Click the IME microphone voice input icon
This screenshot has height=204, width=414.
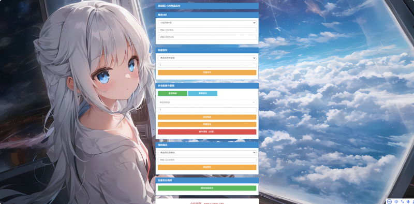coord(408,201)
